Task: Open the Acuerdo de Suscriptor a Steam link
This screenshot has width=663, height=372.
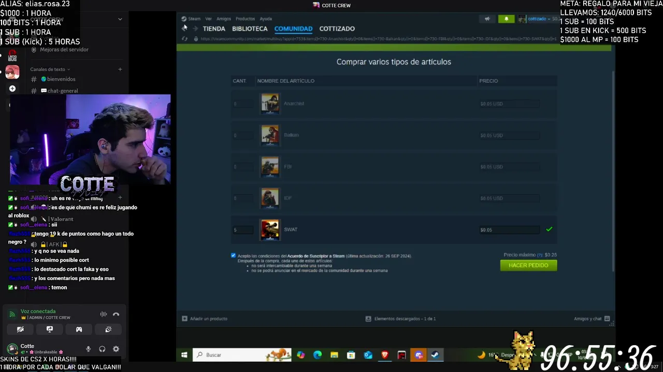Action: click(316, 256)
